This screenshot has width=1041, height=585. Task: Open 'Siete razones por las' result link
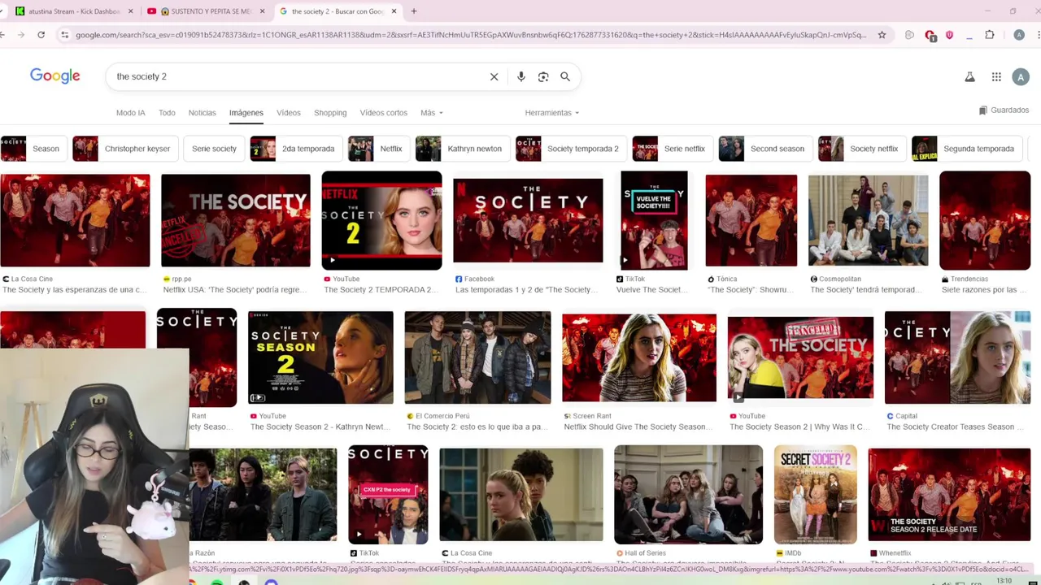(983, 289)
